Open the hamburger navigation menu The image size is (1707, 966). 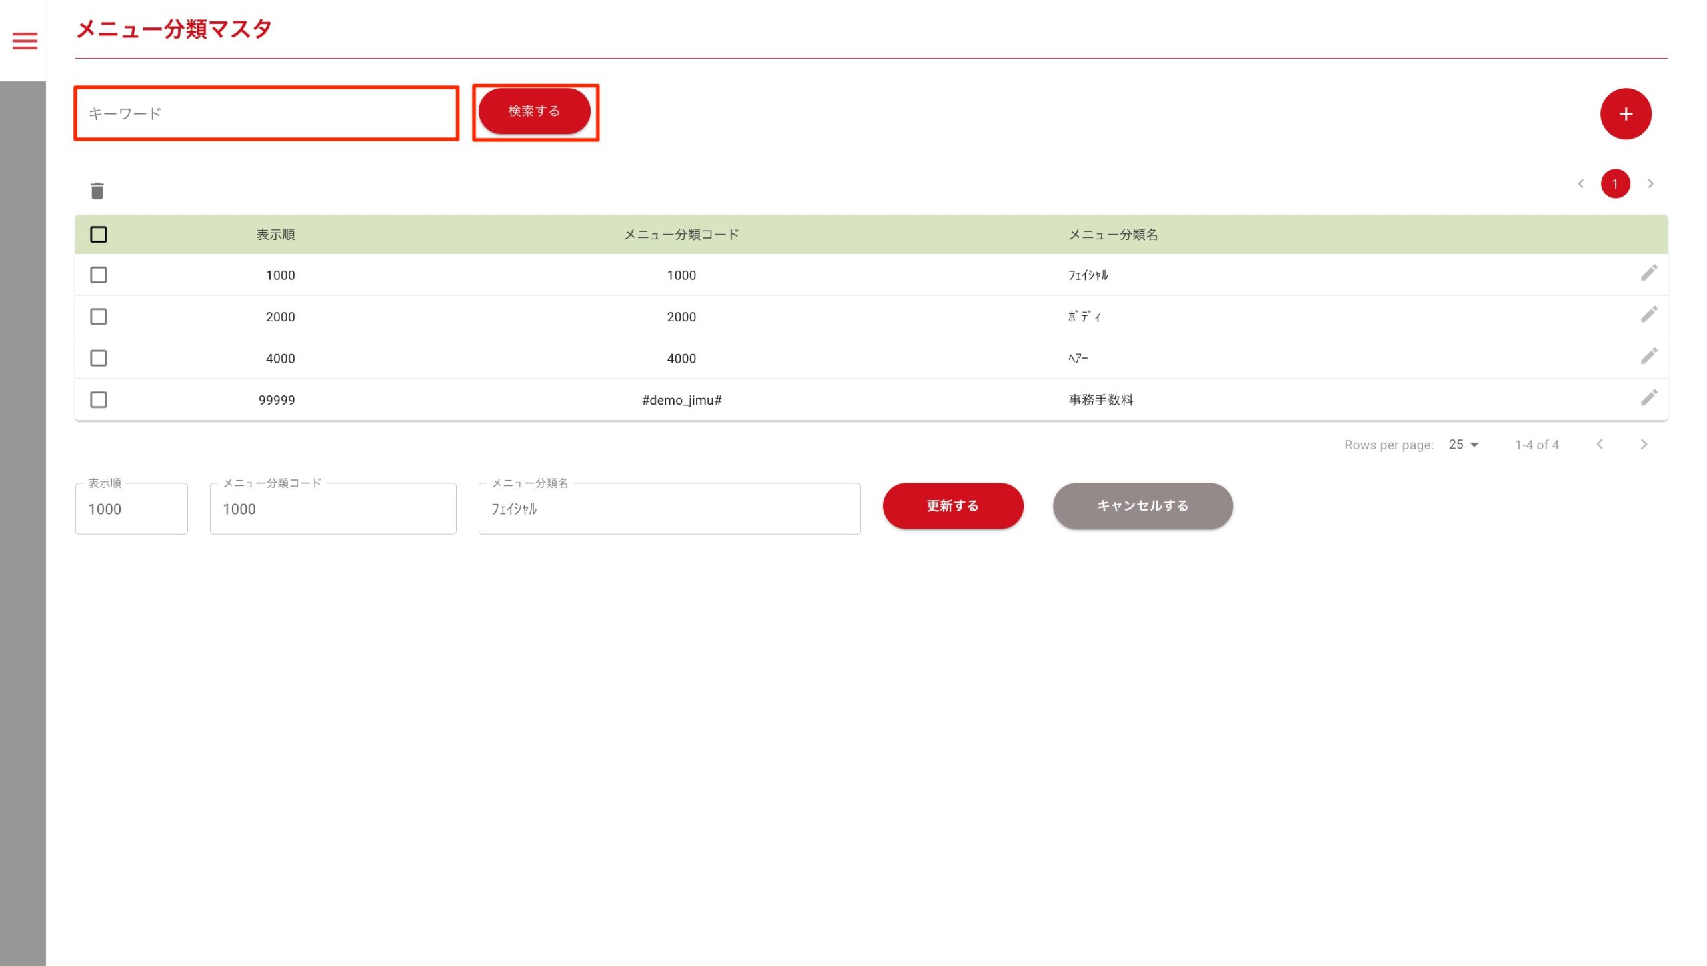click(25, 41)
